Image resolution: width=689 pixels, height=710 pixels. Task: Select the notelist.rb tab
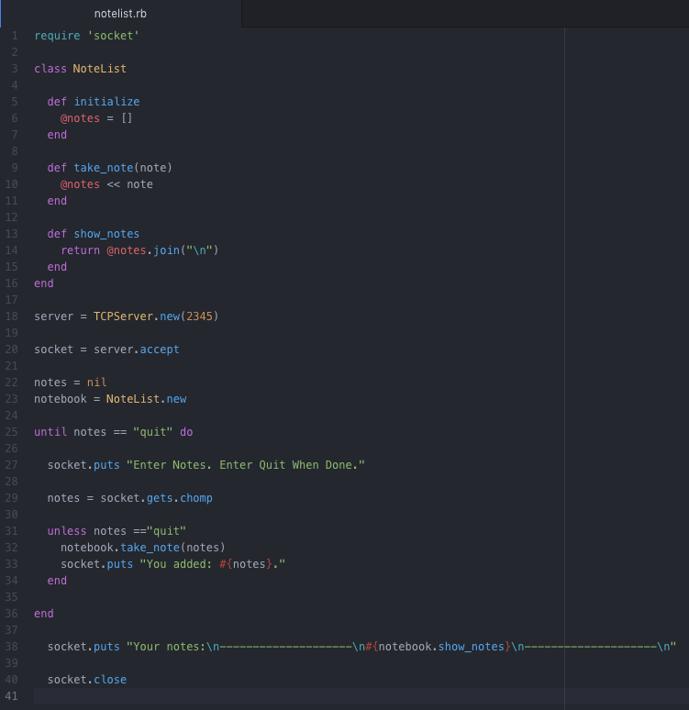[120, 14]
